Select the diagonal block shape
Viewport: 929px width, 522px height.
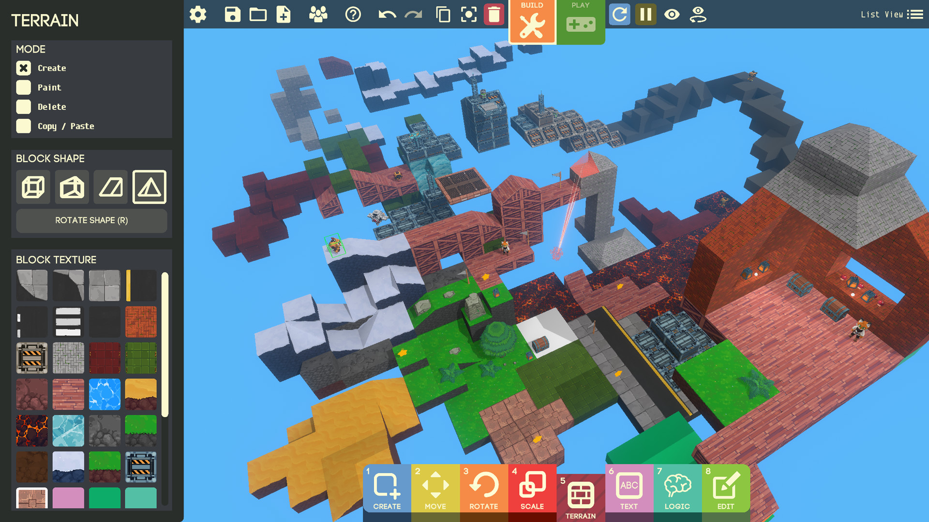[x=112, y=187]
